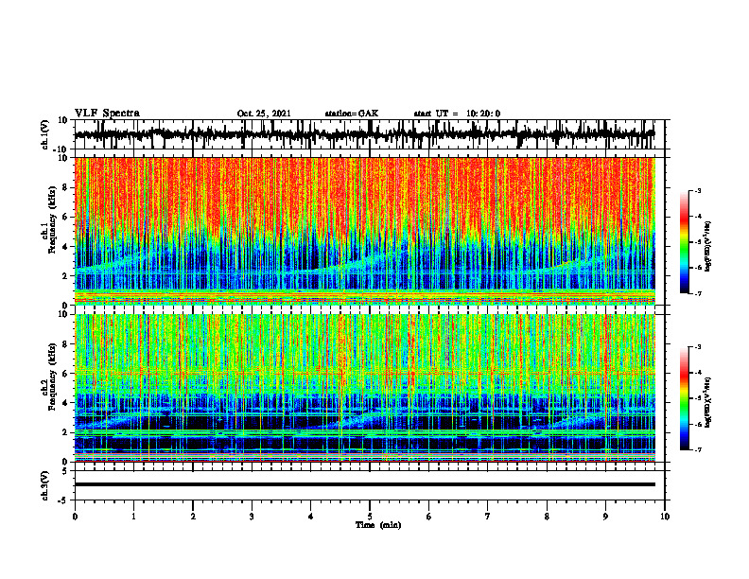749x579 pixels.
Task: Click the "-3" label on ch.1 colorbar
Action: 697,191
